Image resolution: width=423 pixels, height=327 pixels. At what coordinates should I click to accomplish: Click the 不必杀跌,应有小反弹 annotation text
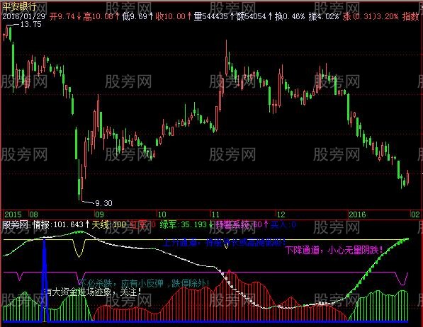(x=121, y=283)
